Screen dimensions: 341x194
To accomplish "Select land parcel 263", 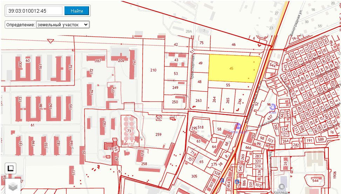I will click(x=199, y=101).
